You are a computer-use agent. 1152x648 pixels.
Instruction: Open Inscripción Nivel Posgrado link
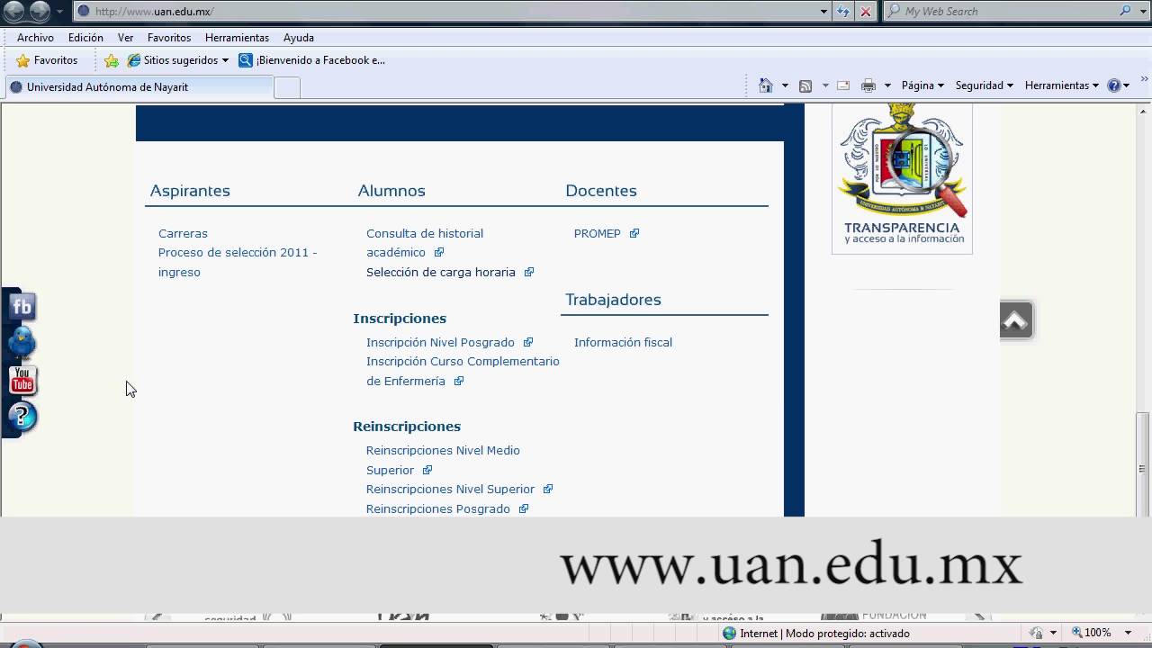pyautogui.click(x=440, y=342)
